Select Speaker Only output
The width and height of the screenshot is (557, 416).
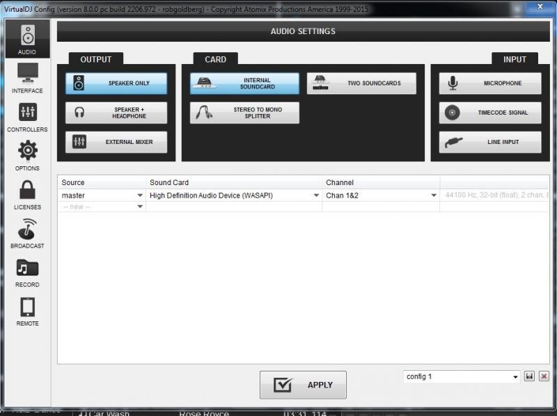pos(116,83)
